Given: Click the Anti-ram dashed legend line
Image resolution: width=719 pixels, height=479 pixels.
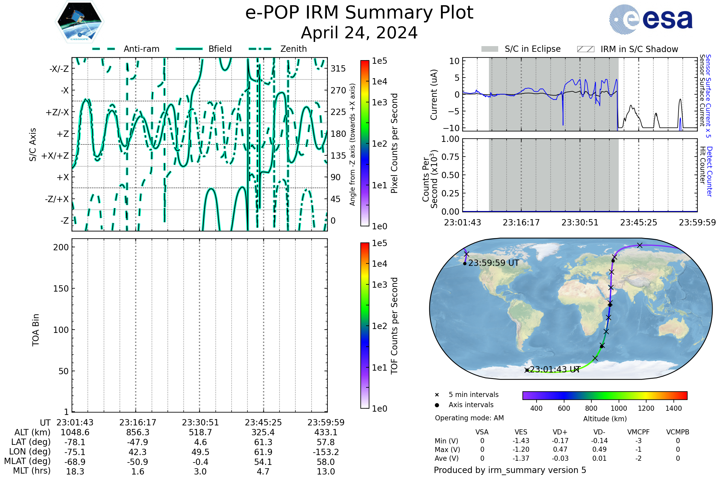Looking at the screenshot, I should 104,49.
